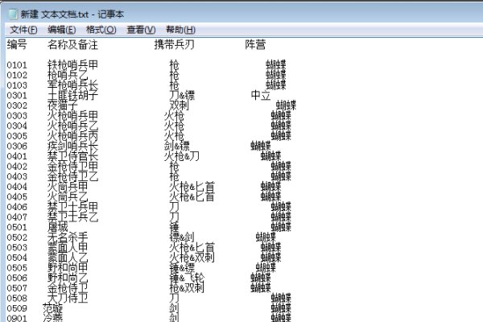
Task: Click the 无名杀手 entry text
Action: pos(68,237)
